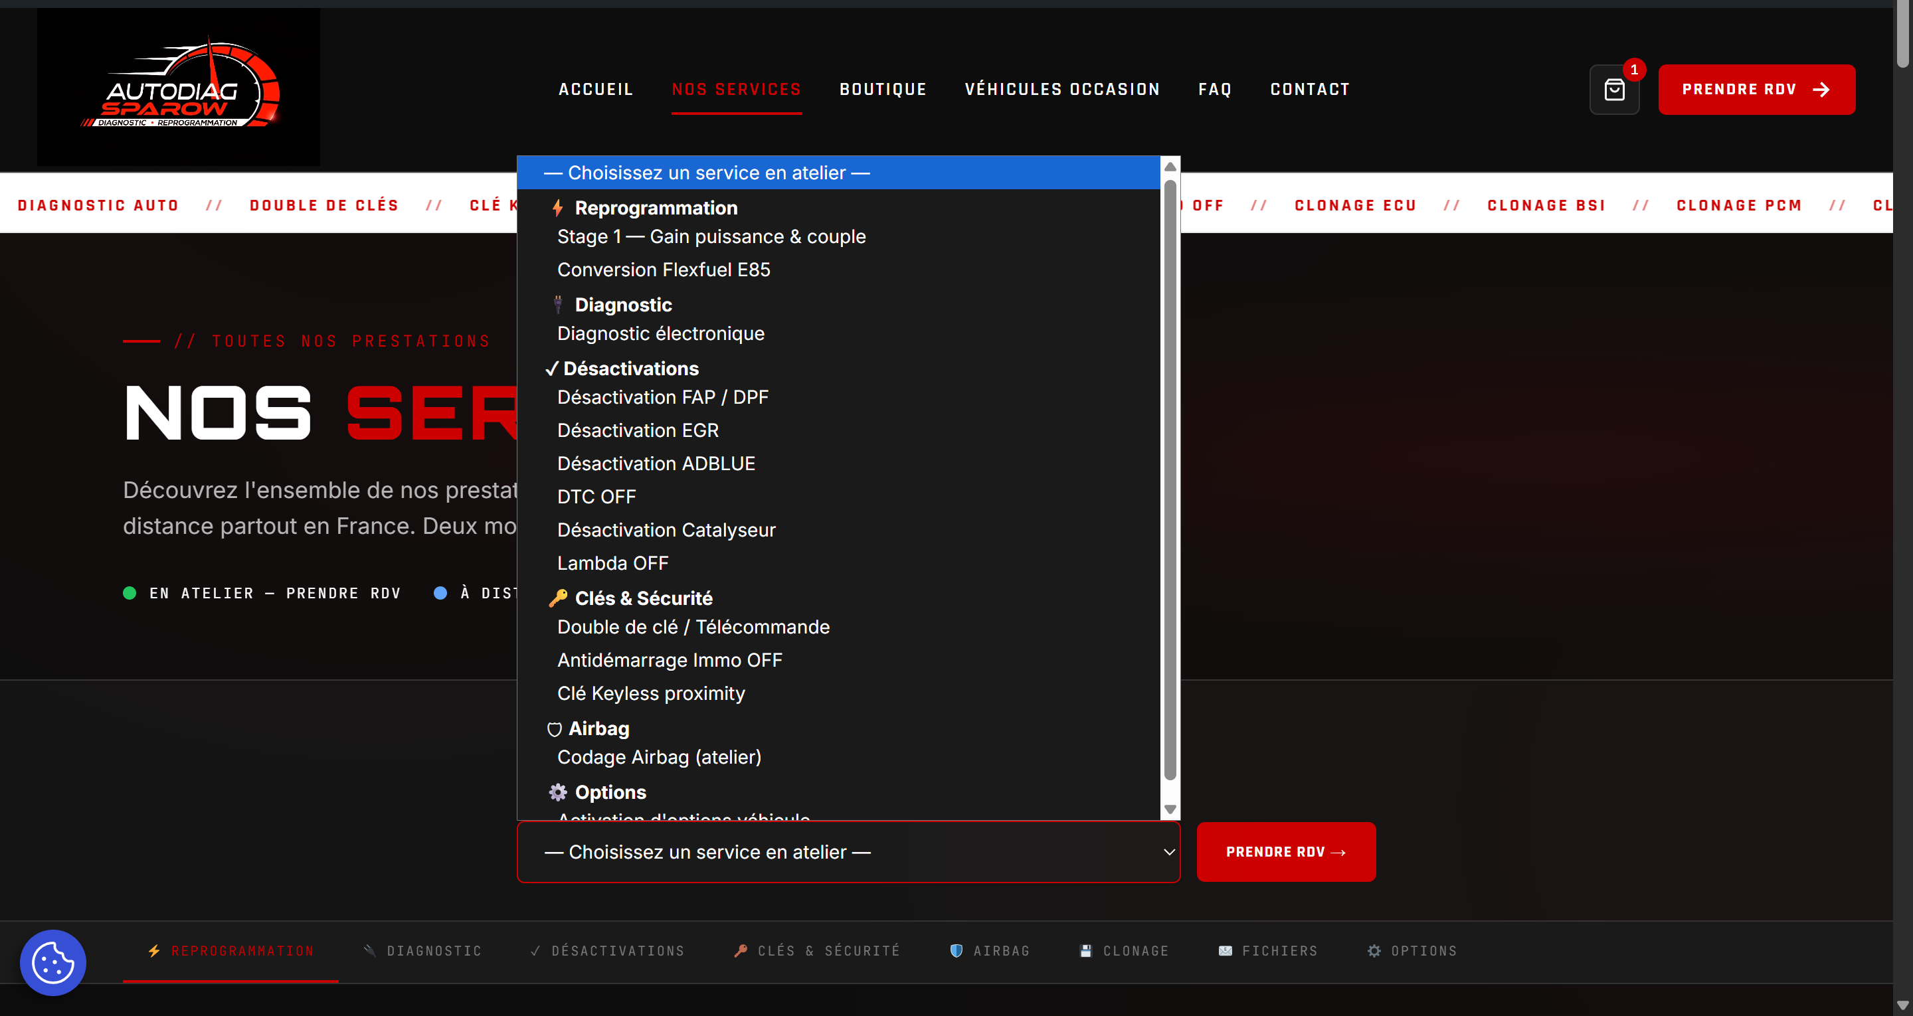Go to Contact page
The height and width of the screenshot is (1016, 1913).
1310,90
